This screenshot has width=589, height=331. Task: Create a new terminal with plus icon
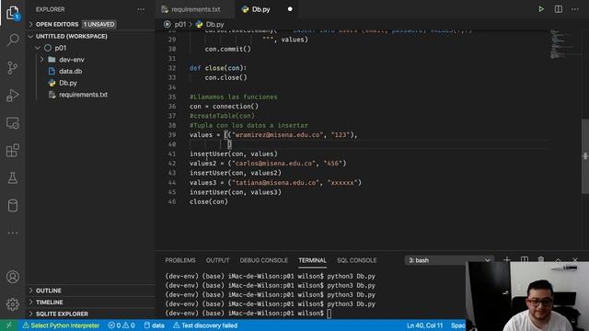click(x=507, y=259)
